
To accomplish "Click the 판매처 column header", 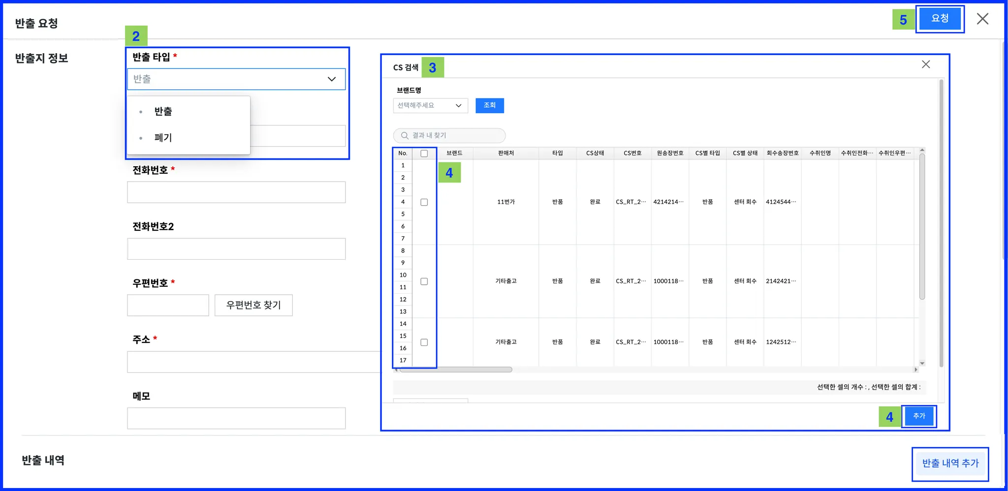I will coord(506,153).
